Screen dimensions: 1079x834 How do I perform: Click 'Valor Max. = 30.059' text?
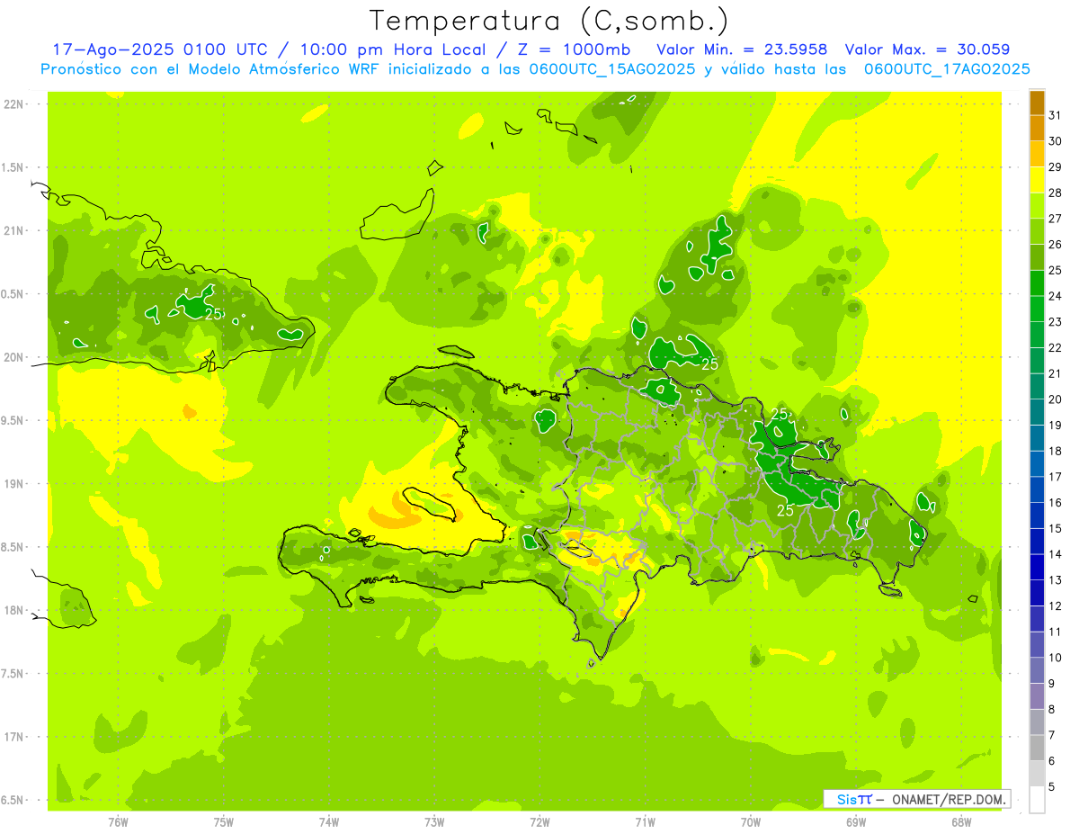(x=928, y=49)
